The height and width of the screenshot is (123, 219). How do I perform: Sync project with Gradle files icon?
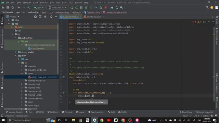112,8
